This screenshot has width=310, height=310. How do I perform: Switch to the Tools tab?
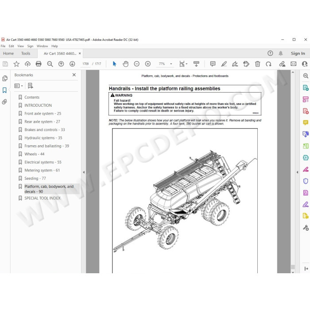pyautogui.click(x=26, y=54)
